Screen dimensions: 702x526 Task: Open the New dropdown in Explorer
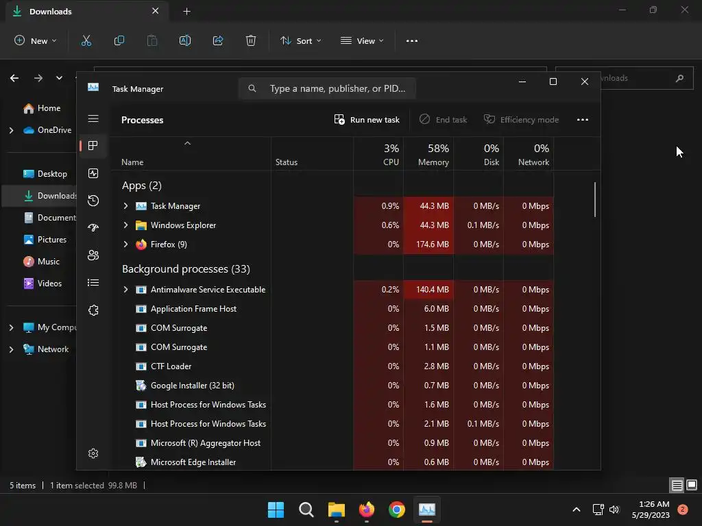36,40
